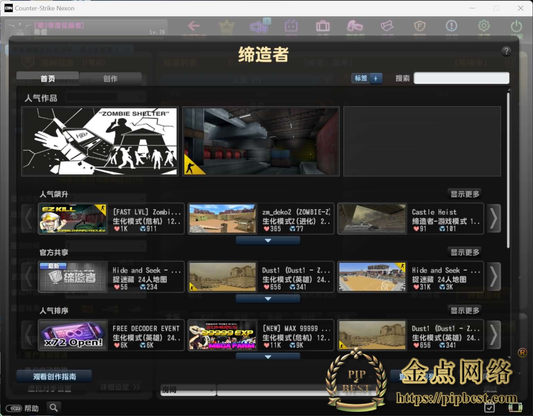Expand the 人气飙升 section down arrow
The image size is (533, 416).
(x=268, y=241)
